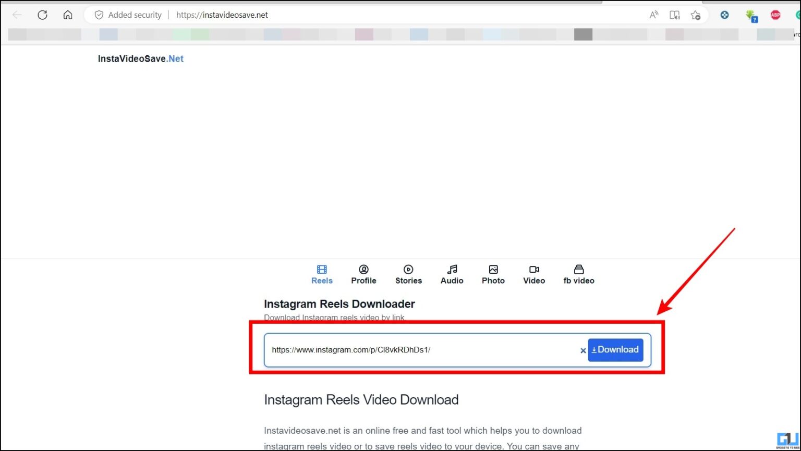
Task: Click the Download button
Action: coord(615,350)
